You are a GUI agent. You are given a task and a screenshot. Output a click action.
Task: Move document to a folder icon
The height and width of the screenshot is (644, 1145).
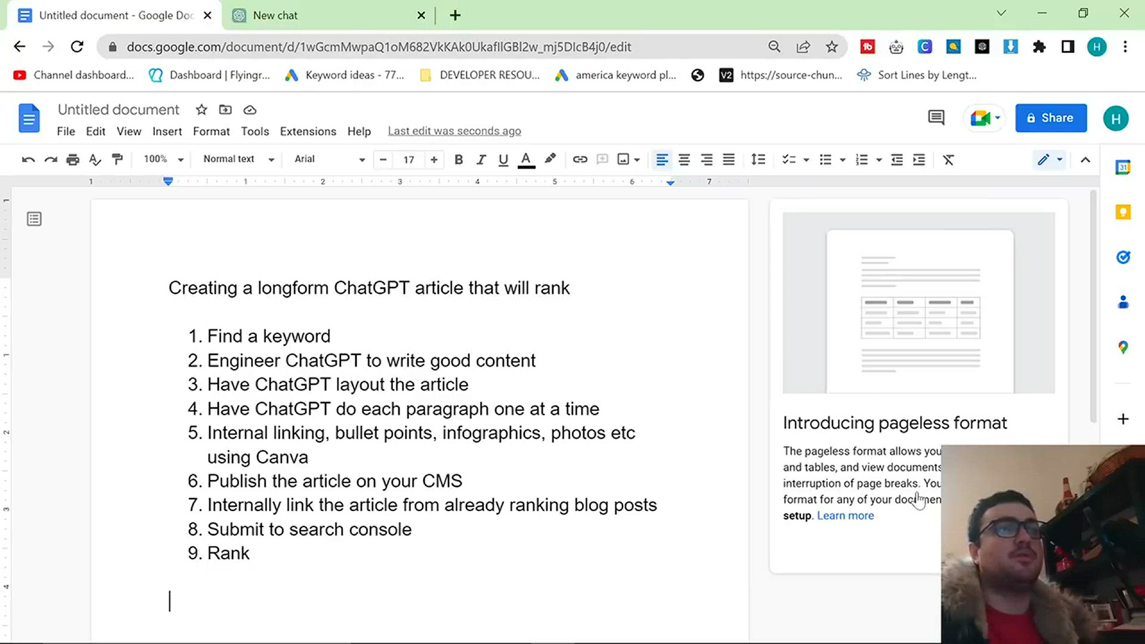coord(225,110)
